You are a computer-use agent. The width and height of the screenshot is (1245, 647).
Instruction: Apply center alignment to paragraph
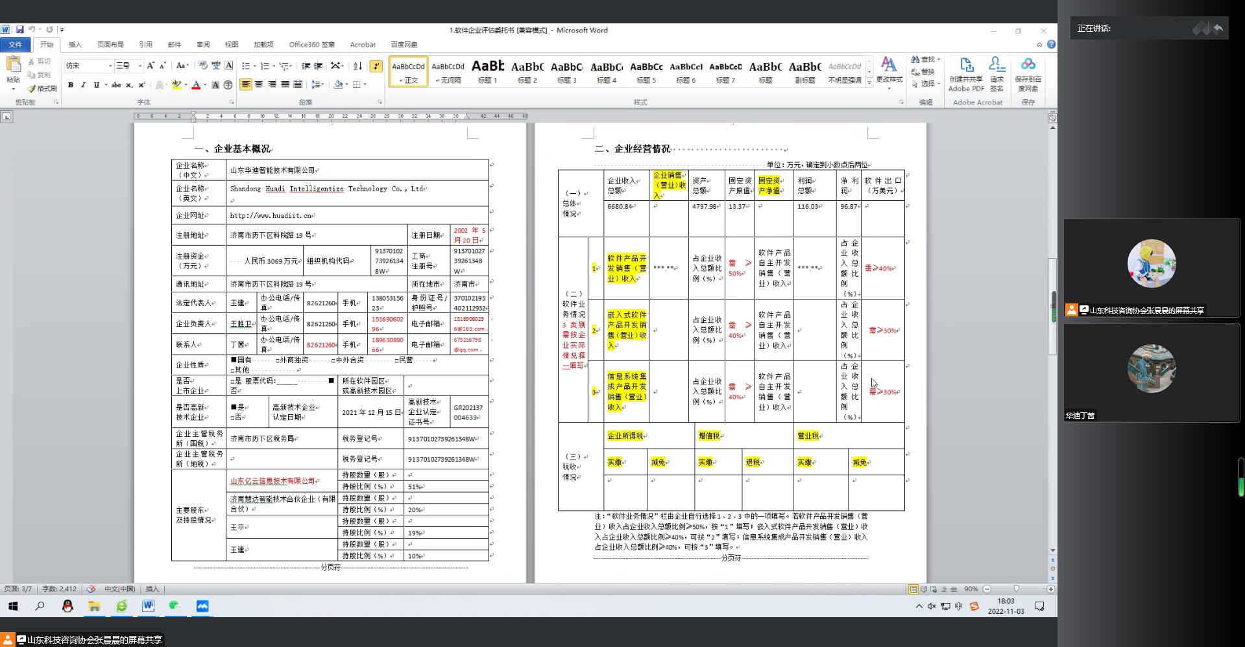(x=259, y=85)
